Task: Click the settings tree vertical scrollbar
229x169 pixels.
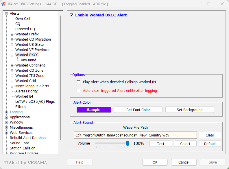Action: point(61,77)
